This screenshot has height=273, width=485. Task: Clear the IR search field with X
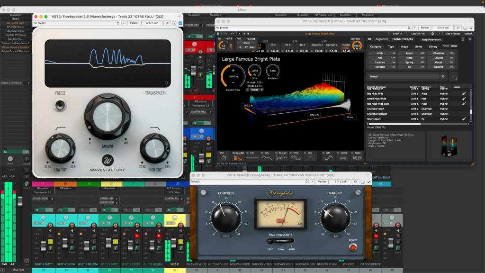pyautogui.click(x=443, y=76)
